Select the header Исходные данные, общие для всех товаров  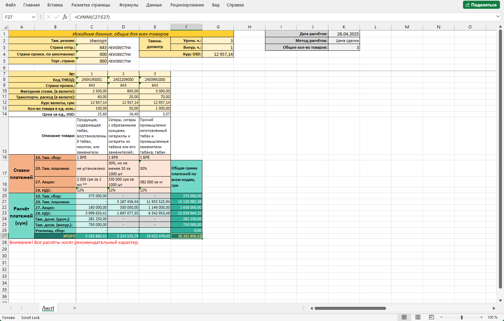pyautogui.click(x=121, y=34)
